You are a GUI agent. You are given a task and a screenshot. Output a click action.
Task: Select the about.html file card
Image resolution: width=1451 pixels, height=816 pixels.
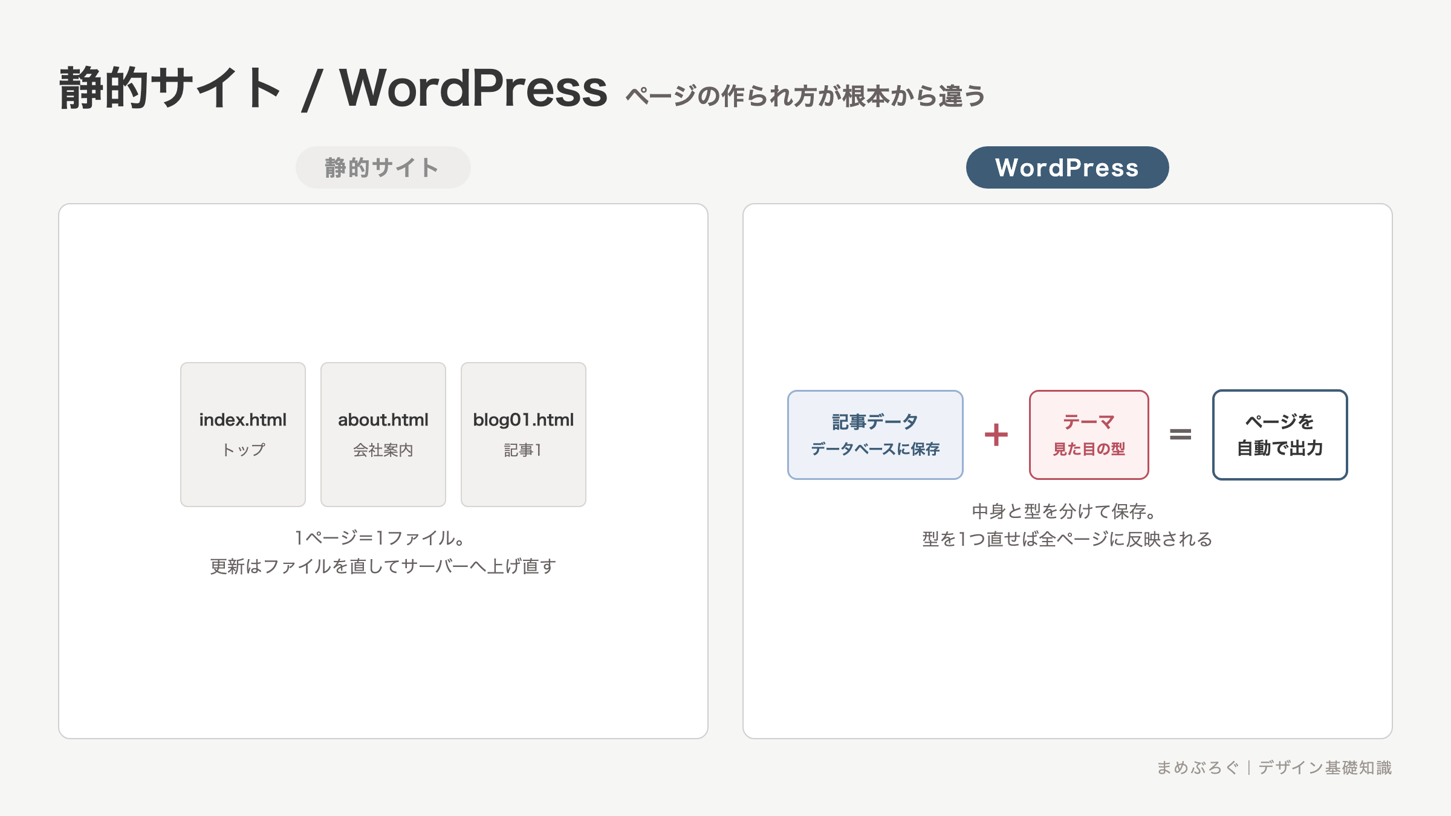[383, 435]
